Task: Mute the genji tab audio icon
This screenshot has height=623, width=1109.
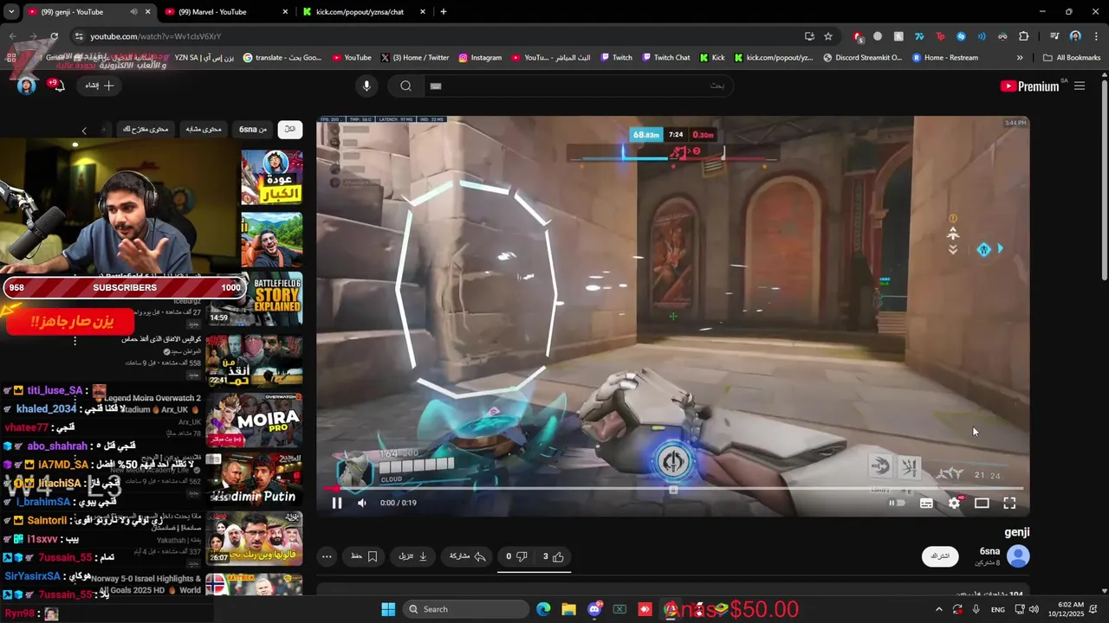Action: (x=133, y=12)
